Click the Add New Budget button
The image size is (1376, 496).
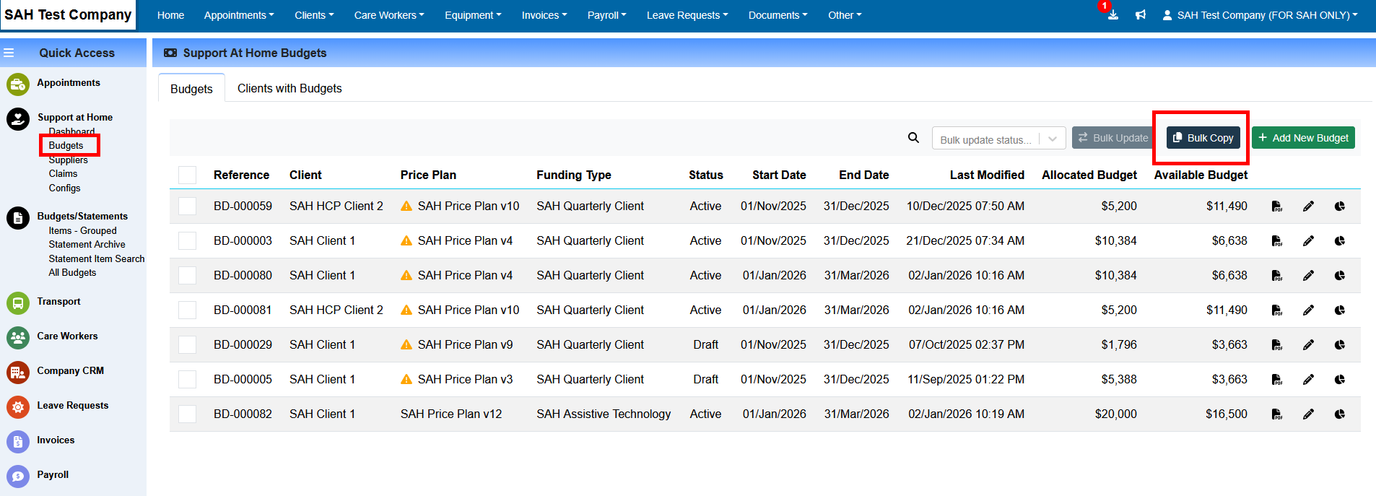[1303, 138]
